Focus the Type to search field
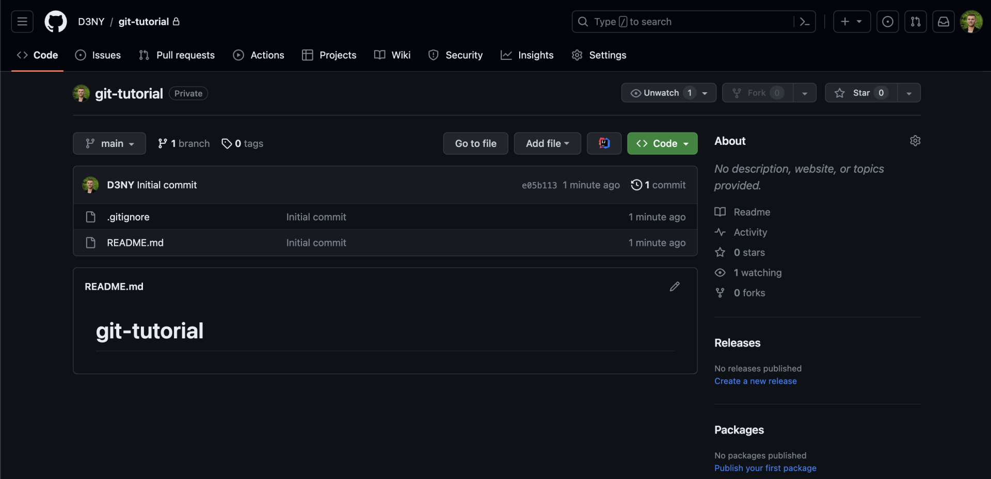Screen dimensions: 991x479 click(686, 22)
